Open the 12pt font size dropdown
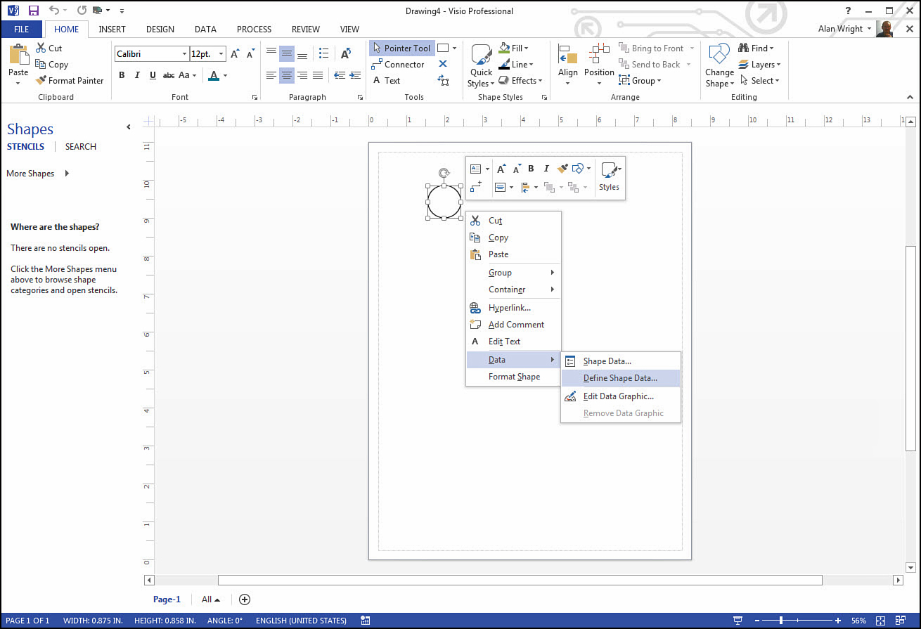The width and height of the screenshot is (921, 629). [221, 53]
